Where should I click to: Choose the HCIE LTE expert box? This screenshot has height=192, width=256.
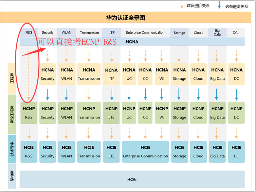tap(111, 152)
